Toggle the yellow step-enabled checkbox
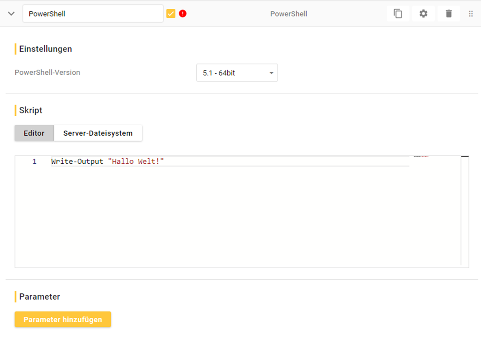 tap(171, 14)
